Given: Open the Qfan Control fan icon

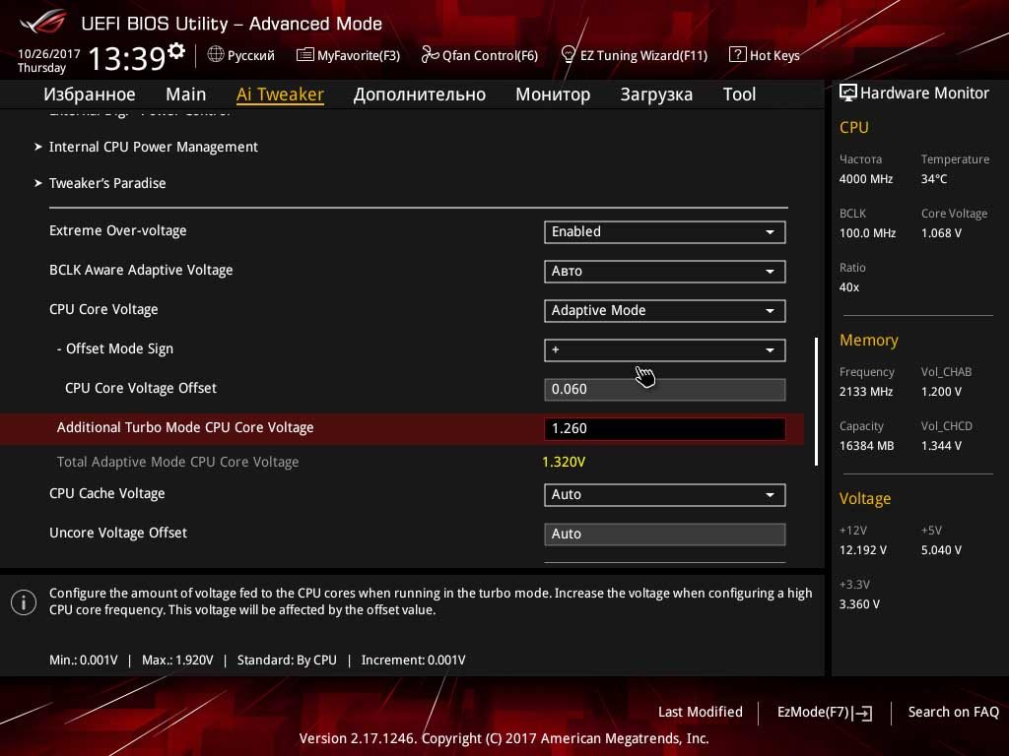Looking at the screenshot, I should pos(430,55).
